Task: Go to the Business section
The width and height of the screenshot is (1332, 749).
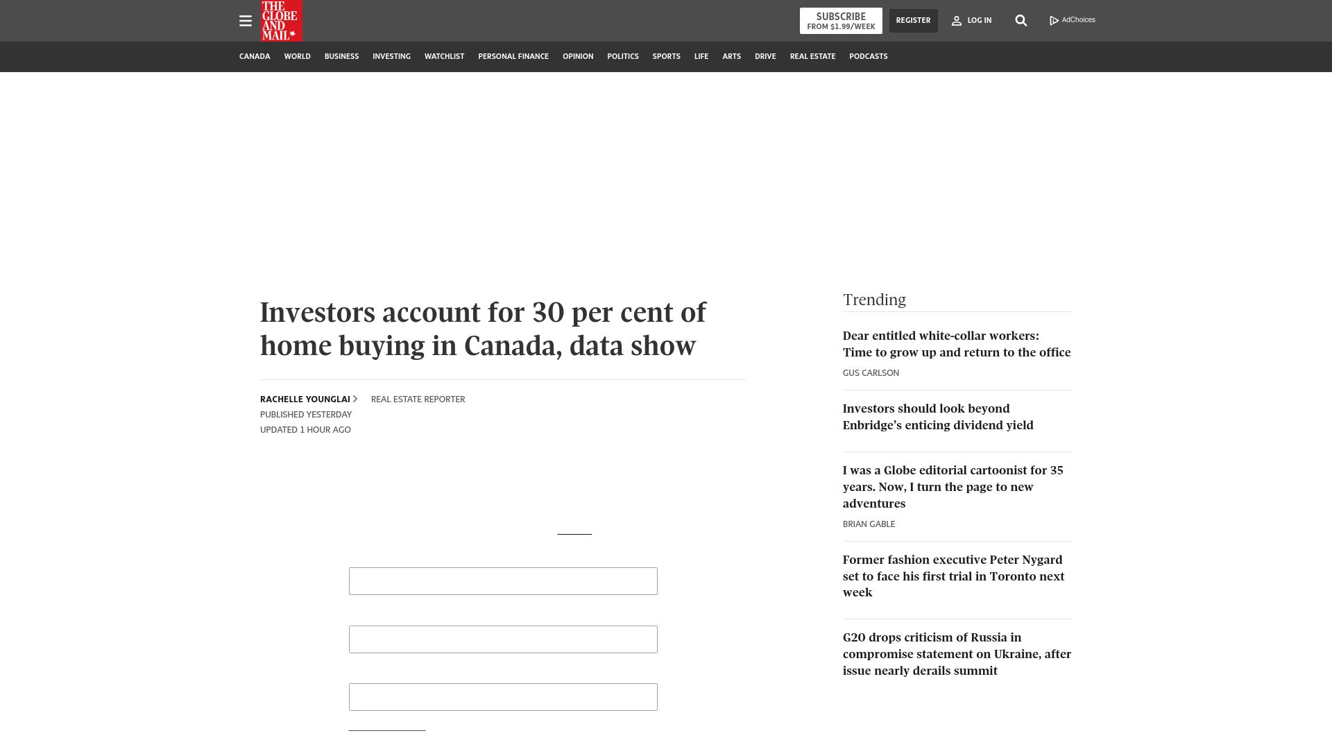Action: pos(341,56)
